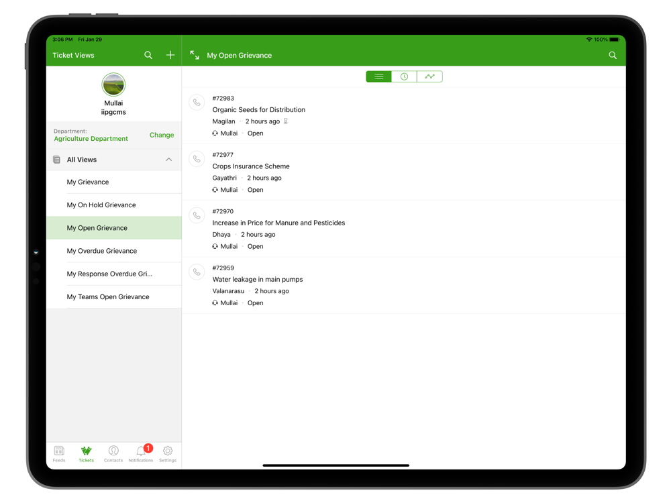Switch to due-time clock view mode
671x503 pixels.
pyautogui.click(x=404, y=76)
